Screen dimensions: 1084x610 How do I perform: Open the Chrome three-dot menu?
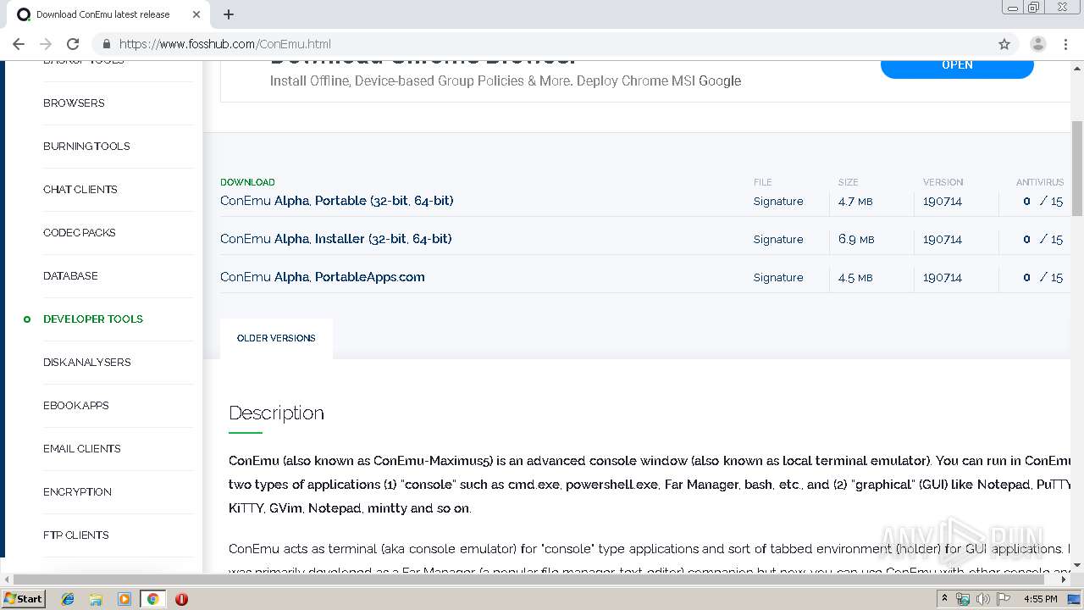point(1065,44)
